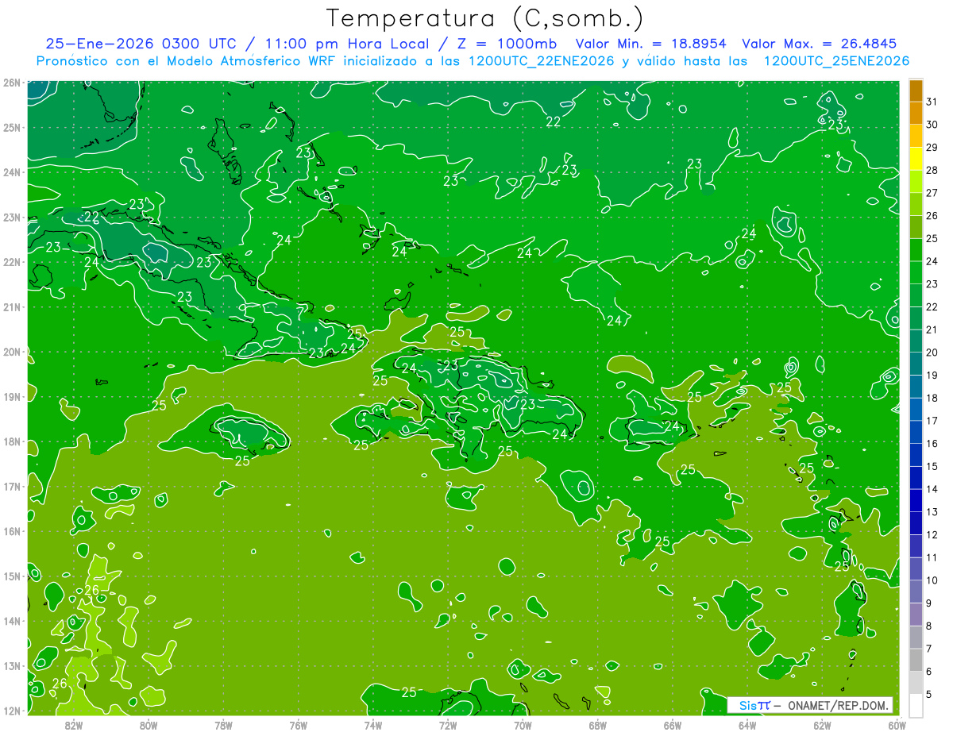The width and height of the screenshot is (953, 736).
Task: Click the purple-gray swatch between 8 and 9
Action: click(x=916, y=615)
